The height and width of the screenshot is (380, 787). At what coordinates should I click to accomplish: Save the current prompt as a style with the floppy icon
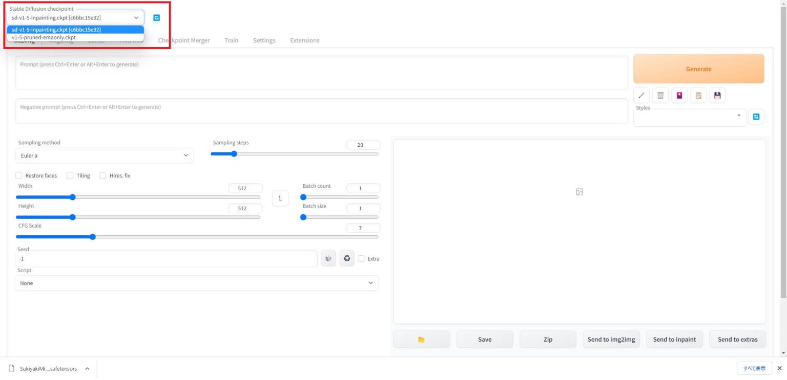click(717, 95)
